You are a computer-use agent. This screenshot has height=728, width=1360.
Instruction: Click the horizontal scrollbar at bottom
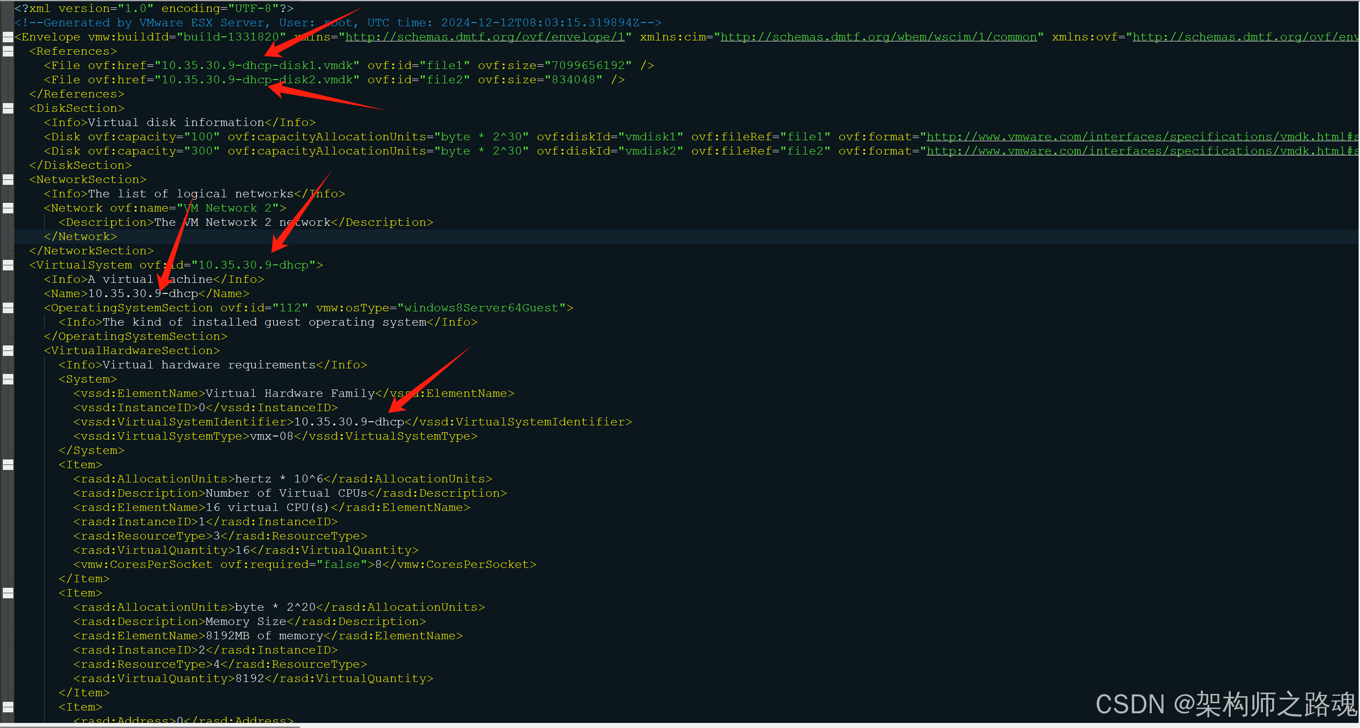tap(150, 726)
